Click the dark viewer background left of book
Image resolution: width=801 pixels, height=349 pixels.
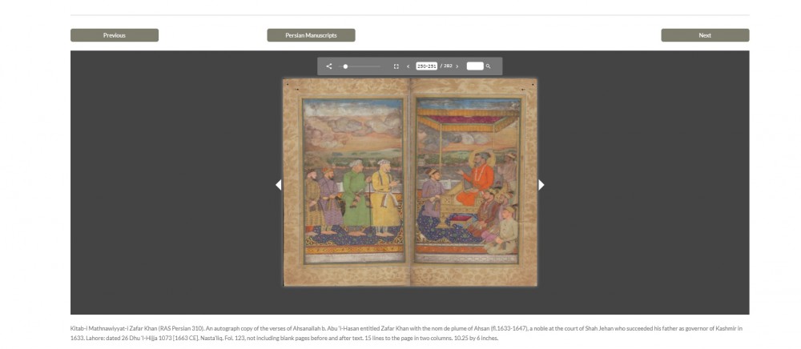point(174,183)
